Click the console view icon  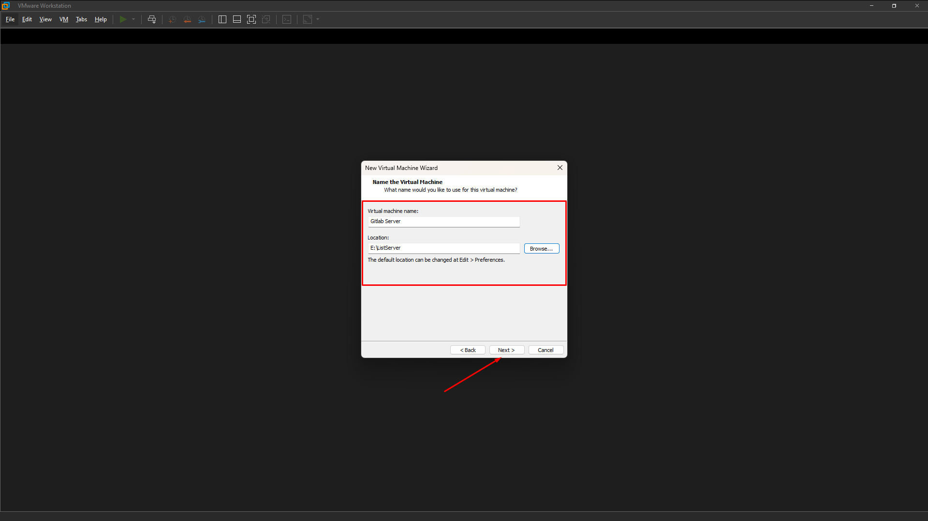click(x=287, y=19)
